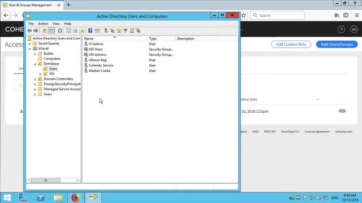Select the VI-Admin user row
The image size is (362, 203).
(96, 44)
